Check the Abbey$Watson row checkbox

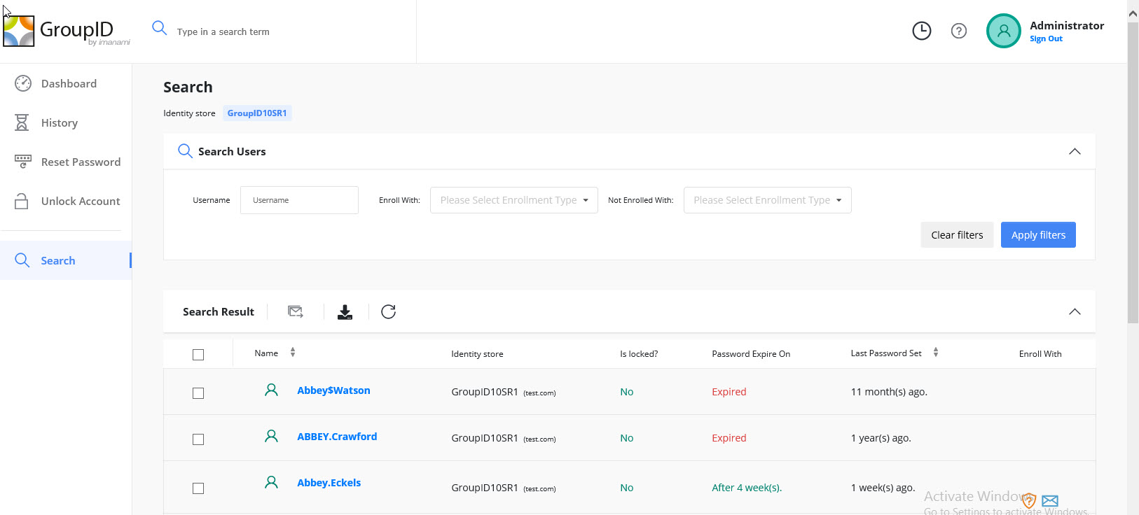click(x=198, y=393)
